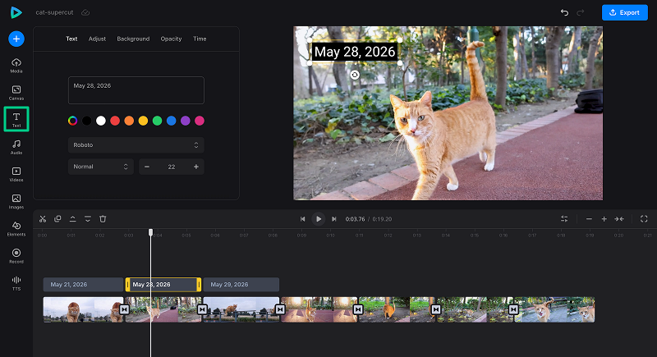The height and width of the screenshot is (357, 657).
Task: Zoom in the timeline
Action: tap(604, 219)
